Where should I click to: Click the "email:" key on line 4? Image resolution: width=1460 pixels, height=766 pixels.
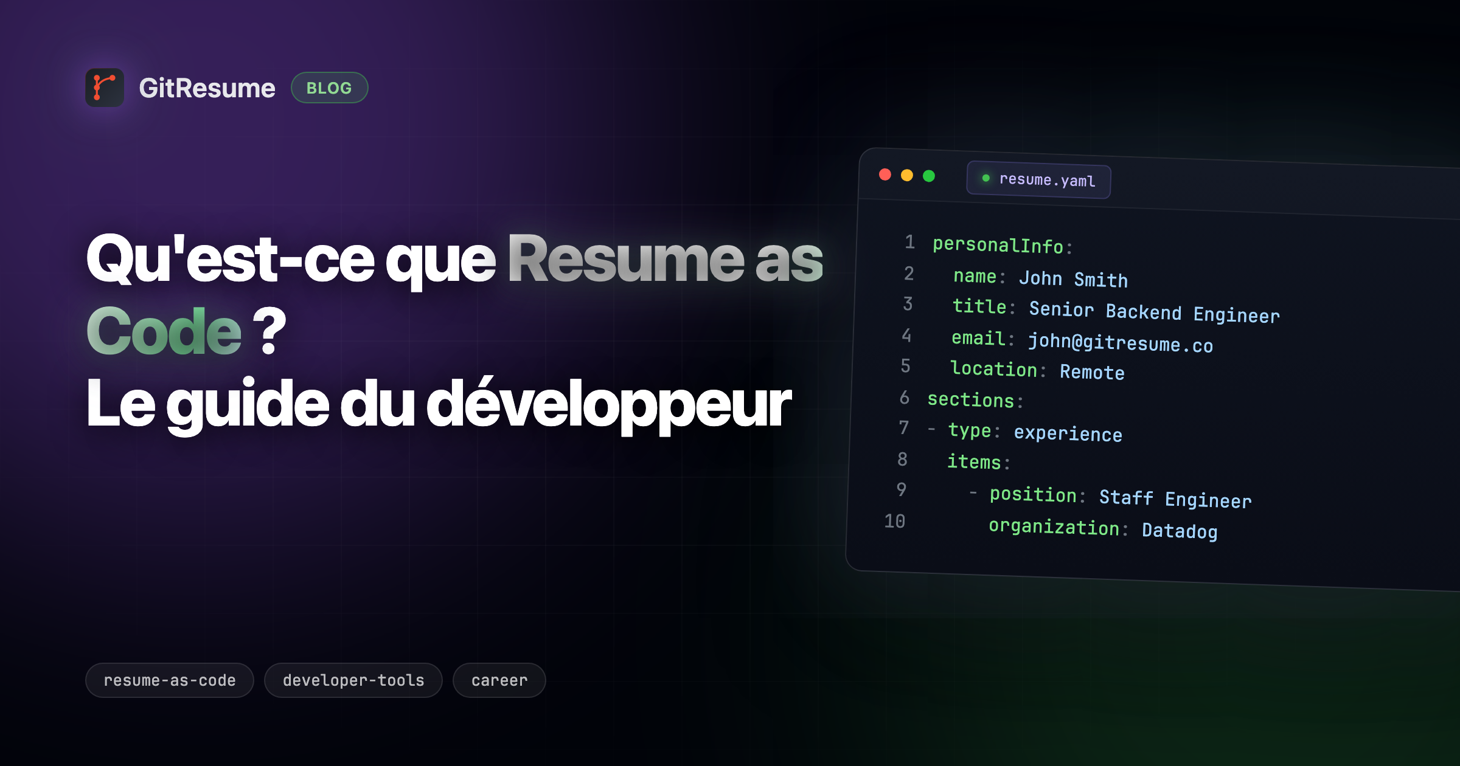(983, 338)
